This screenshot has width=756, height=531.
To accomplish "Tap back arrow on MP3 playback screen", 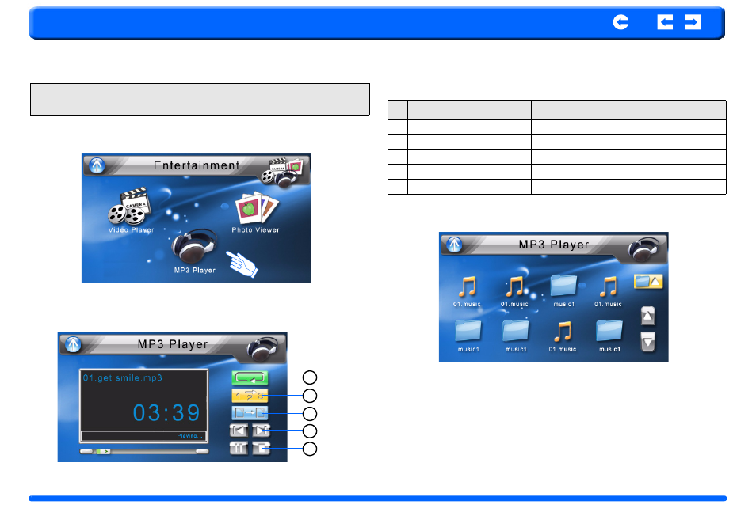I will click(x=73, y=344).
